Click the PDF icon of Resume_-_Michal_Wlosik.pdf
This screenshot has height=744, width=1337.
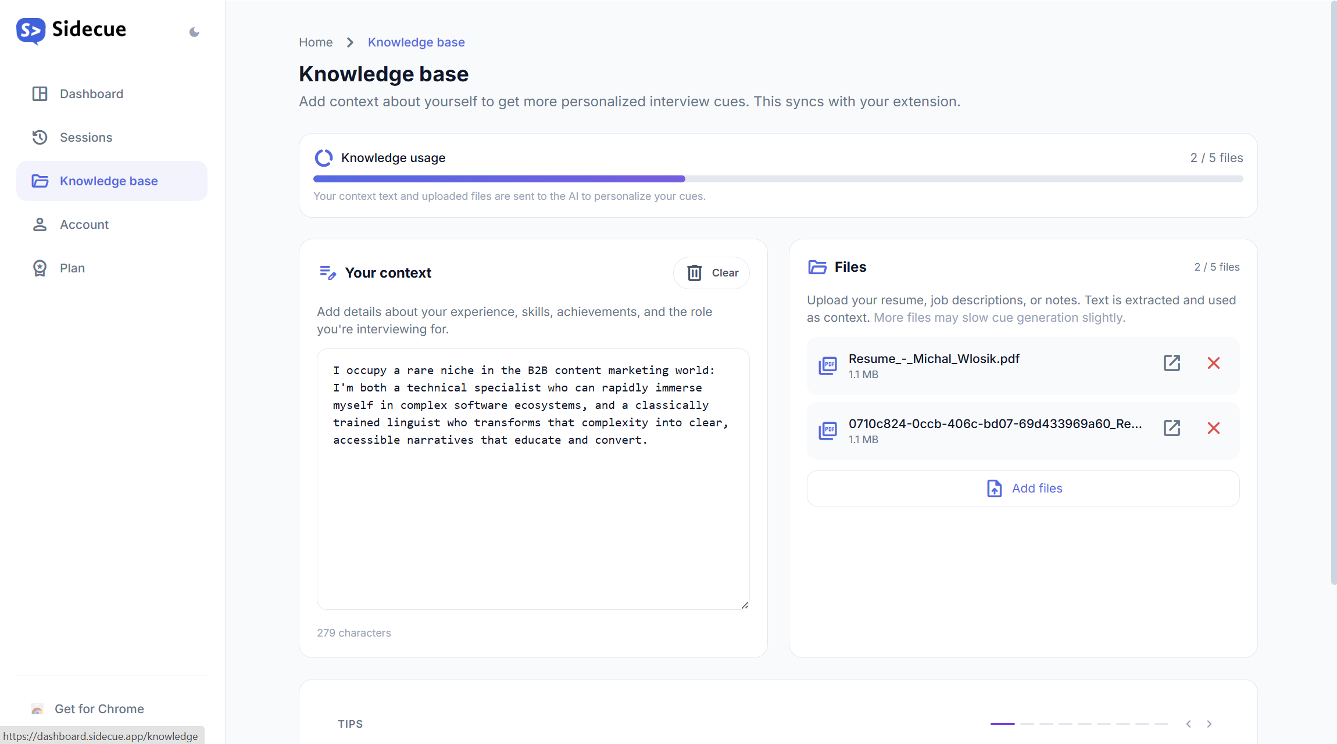click(828, 365)
